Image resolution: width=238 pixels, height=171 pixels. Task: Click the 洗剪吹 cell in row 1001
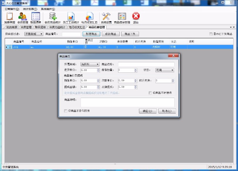pos(161,47)
